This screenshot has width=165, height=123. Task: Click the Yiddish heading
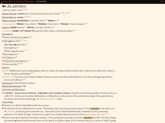click(6, 28)
